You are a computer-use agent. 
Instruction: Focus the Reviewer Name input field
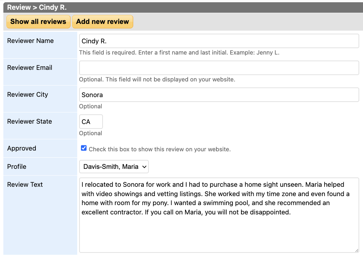(x=219, y=41)
